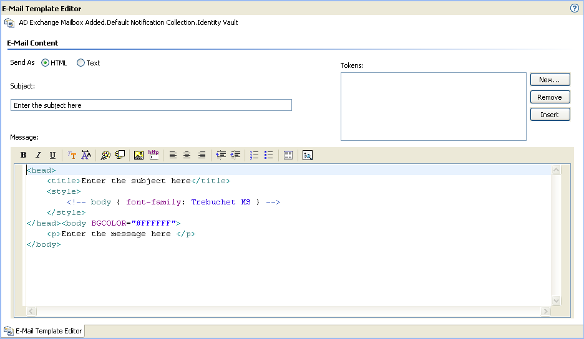Insert an image using the picture icon

(139, 155)
